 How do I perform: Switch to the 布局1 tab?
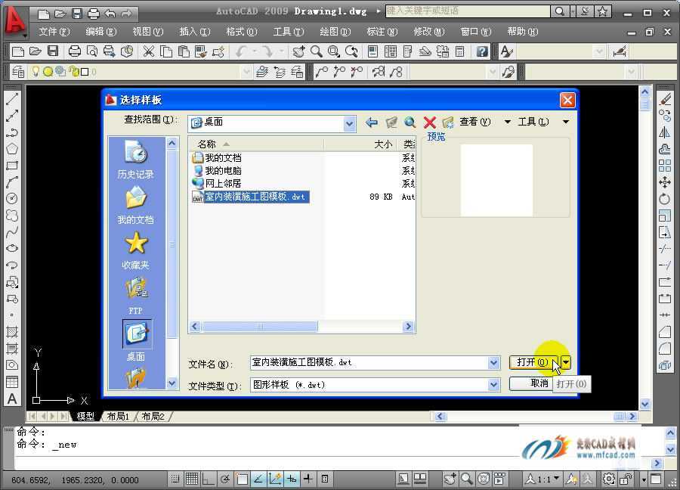[118, 416]
